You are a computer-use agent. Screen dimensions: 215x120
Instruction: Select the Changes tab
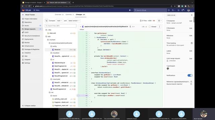[x=80, y=15]
